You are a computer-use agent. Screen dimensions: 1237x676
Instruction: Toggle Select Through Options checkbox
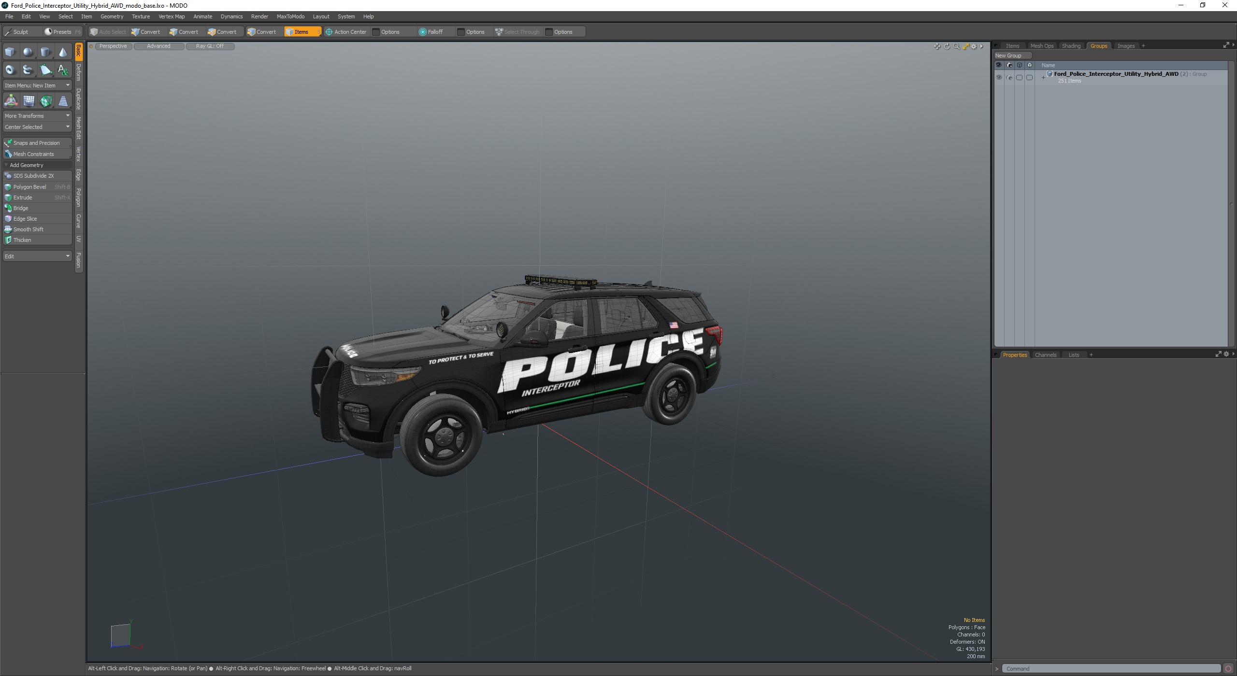pyautogui.click(x=549, y=32)
